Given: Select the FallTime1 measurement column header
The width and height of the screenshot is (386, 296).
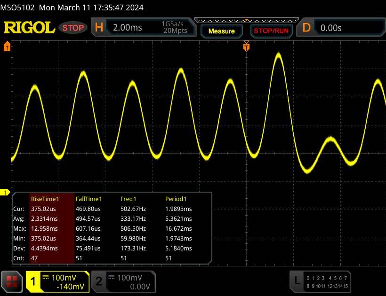Looking at the screenshot, I should pos(88,199).
